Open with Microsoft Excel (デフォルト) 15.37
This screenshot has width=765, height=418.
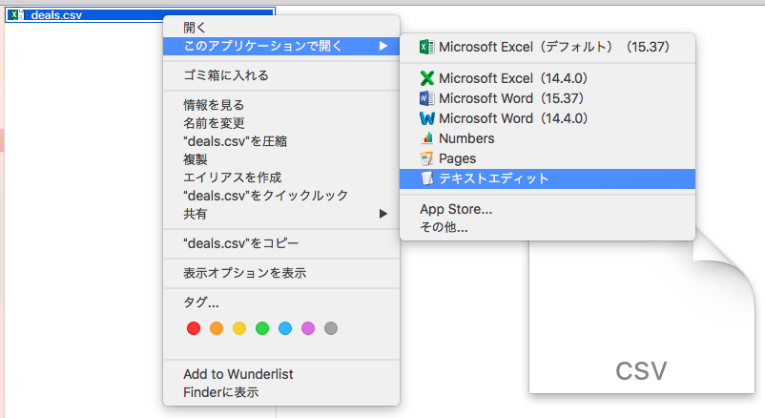click(x=548, y=47)
